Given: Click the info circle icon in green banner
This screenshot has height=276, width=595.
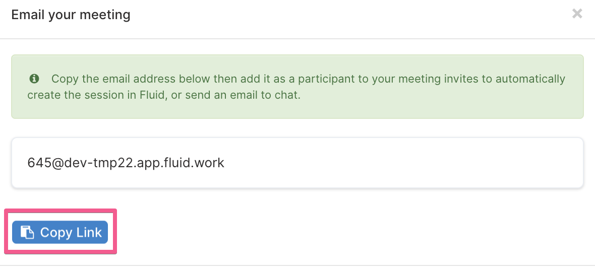Looking at the screenshot, I should (x=34, y=79).
